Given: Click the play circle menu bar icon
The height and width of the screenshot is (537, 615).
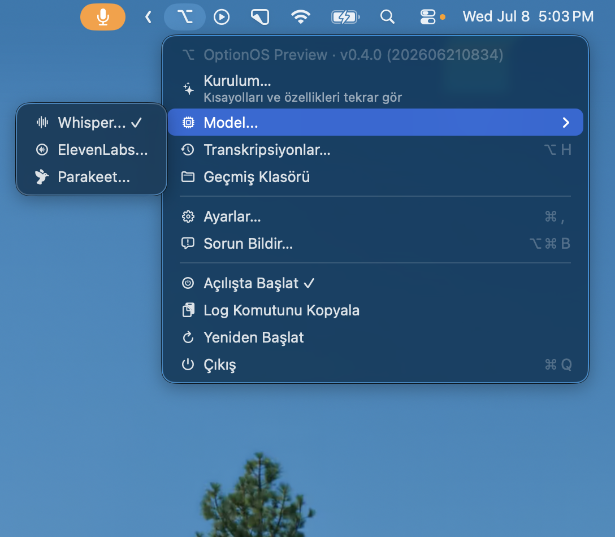Looking at the screenshot, I should coord(222,17).
